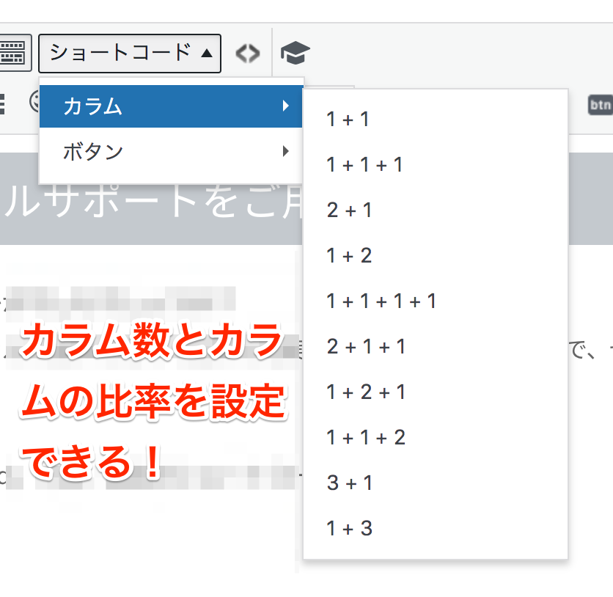
Task: Click the list icon at the left edge
Action: (x=2, y=104)
